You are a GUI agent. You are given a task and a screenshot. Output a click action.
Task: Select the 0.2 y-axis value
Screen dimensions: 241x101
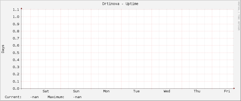[x=16, y=74]
